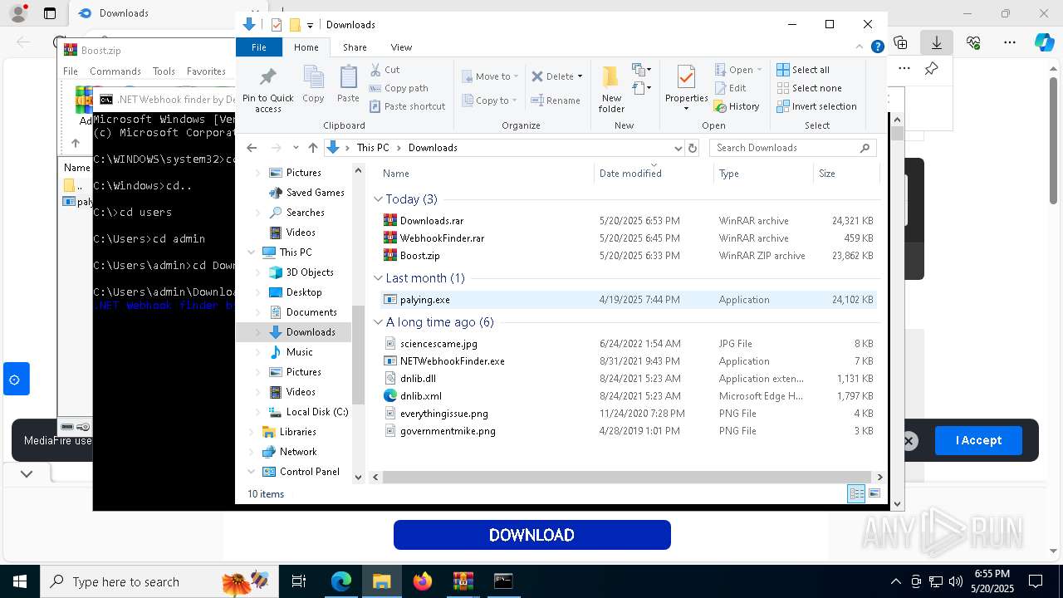
Task: Click History in Open group
Action: click(737, 106)
